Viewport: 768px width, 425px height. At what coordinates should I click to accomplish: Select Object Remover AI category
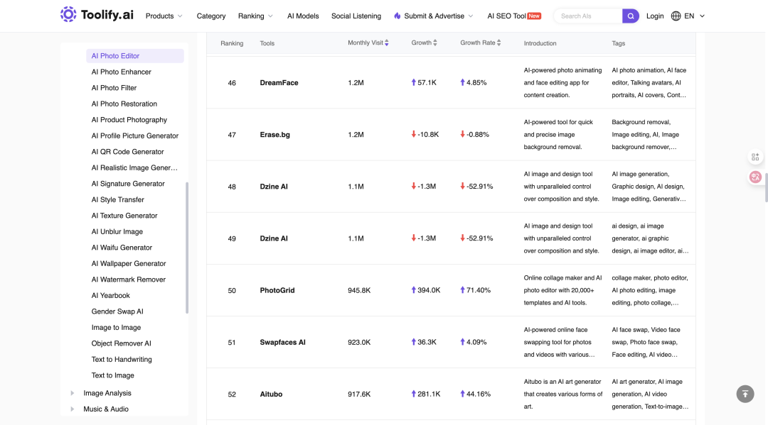[x=121, y=343]
